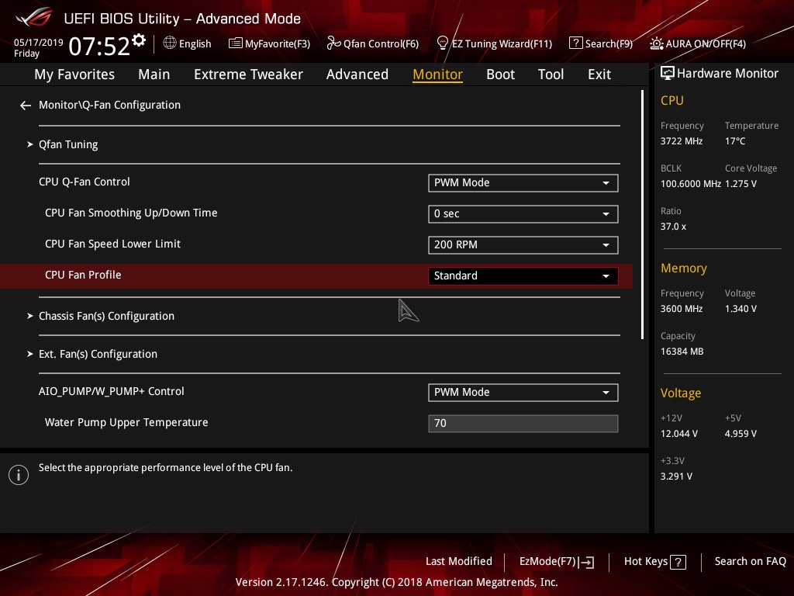Click the Monitor\Q-Fan Configuration breadcrumb text

(109, 105)
